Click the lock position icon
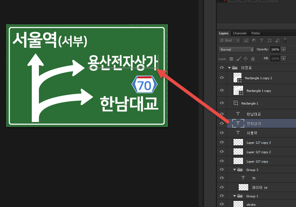 [x=245, y=59]
